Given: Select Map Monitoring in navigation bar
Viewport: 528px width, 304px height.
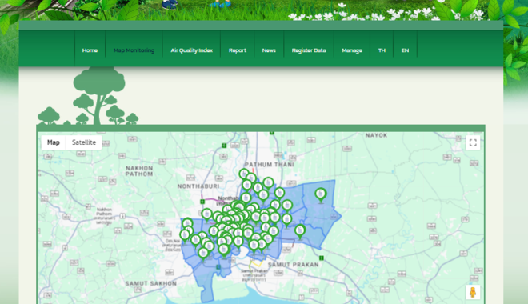Looking at the screenshot, I should click(x=134, y=50).
